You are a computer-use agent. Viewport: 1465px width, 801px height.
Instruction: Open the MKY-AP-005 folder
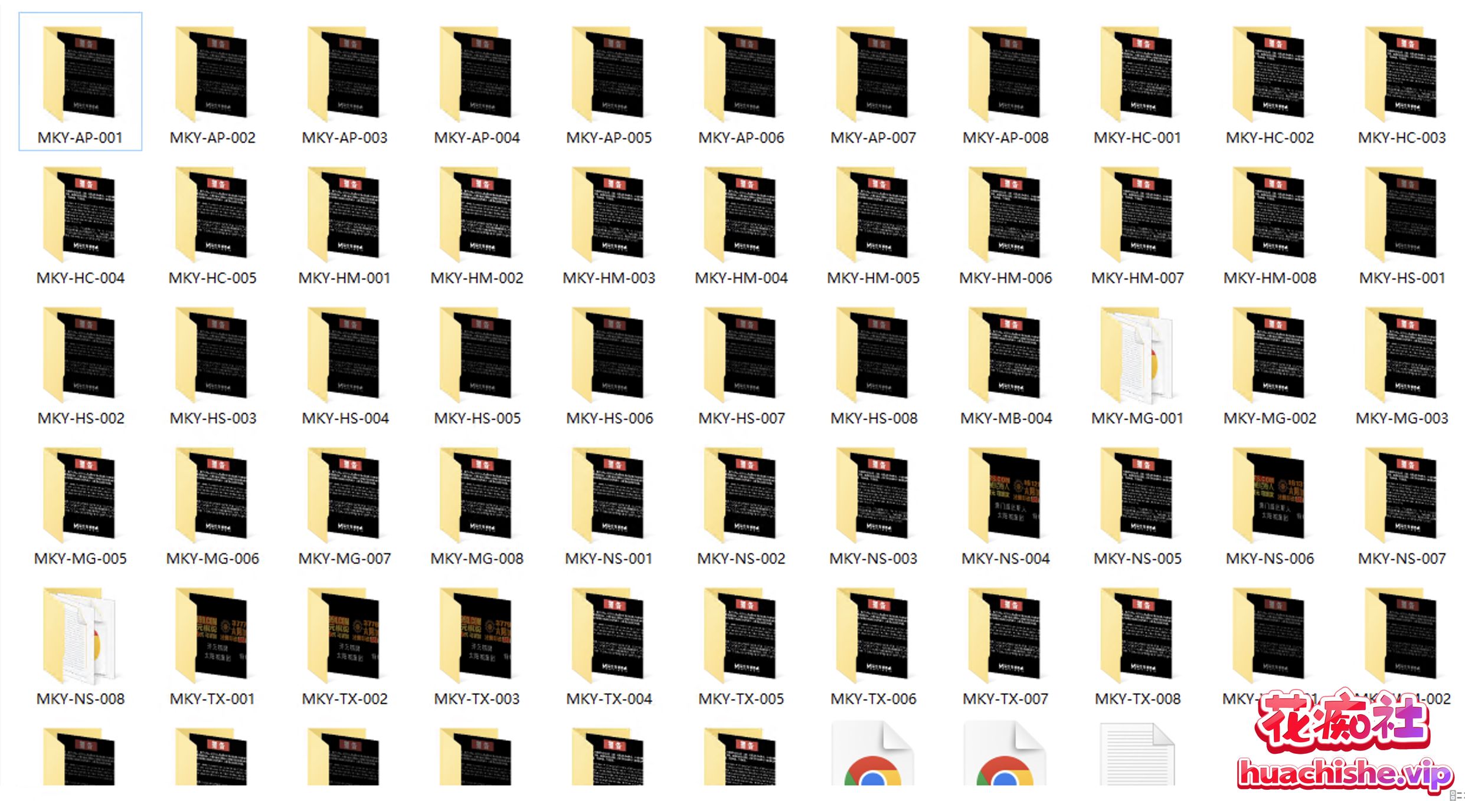(609, 75)
